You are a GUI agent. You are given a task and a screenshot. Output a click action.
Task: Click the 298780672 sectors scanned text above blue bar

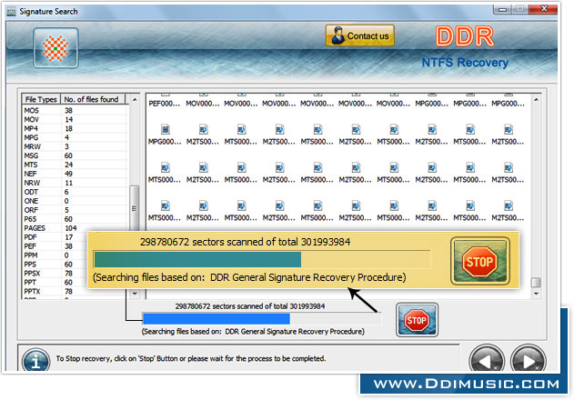249,306
